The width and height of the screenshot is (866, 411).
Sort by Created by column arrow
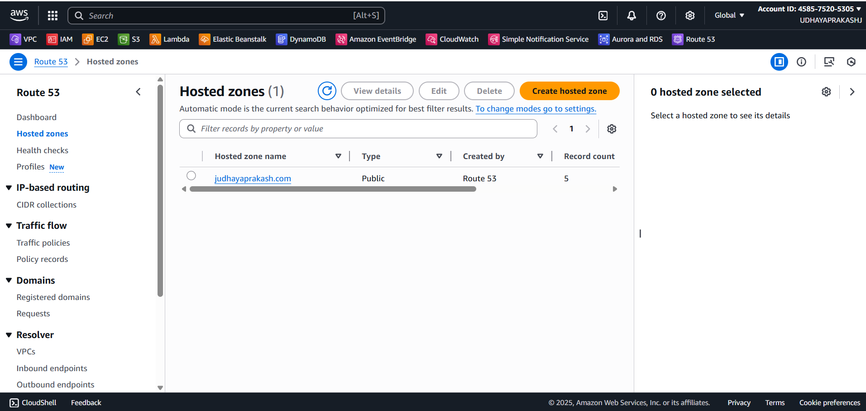click(x=540, y=156)
